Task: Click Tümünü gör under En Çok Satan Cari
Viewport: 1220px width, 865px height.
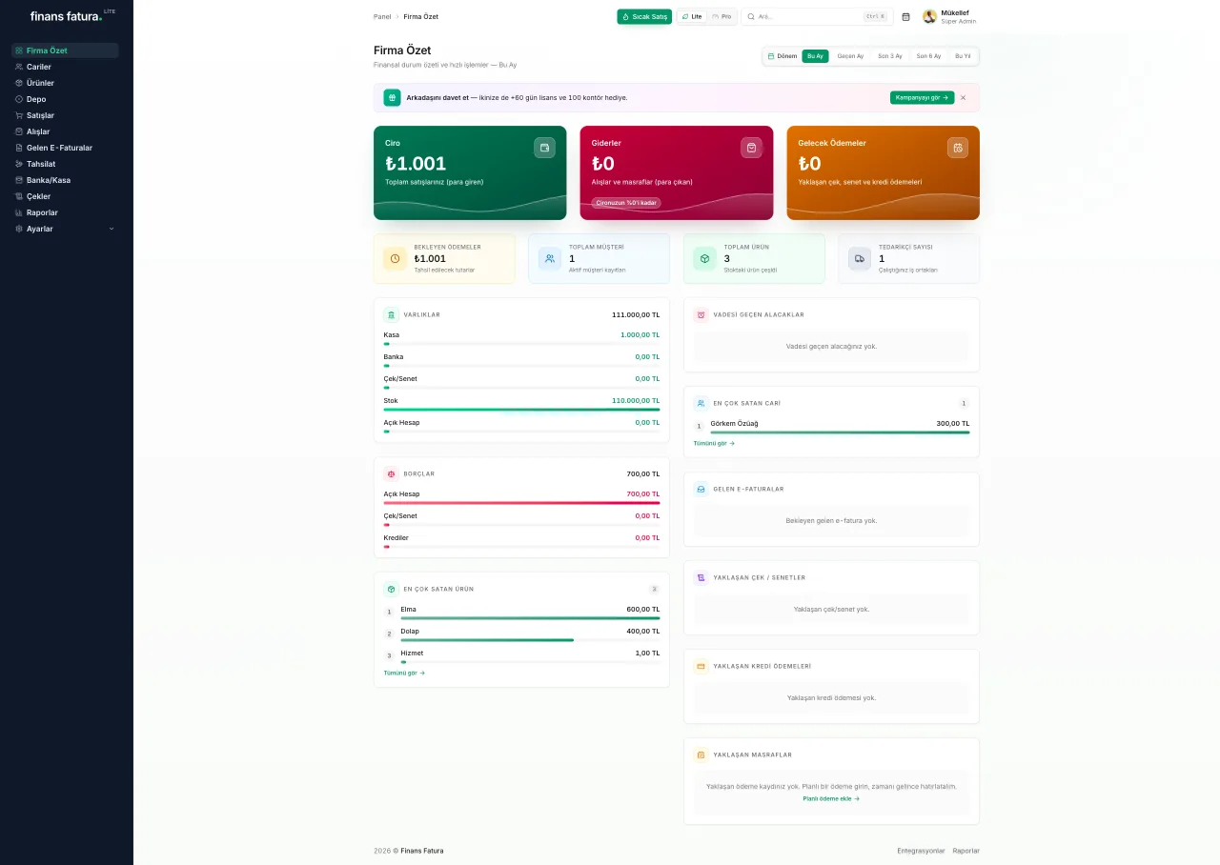Action: pos(714,443)
